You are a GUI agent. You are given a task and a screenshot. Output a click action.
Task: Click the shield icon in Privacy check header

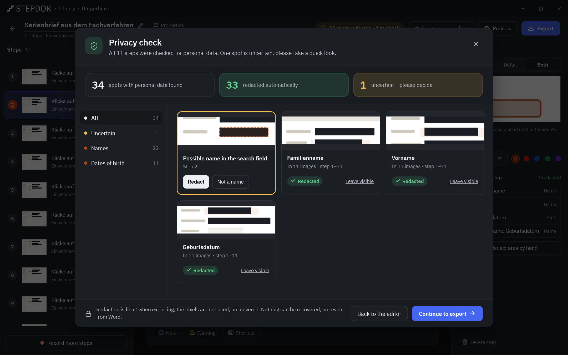(x=94, y=46)
